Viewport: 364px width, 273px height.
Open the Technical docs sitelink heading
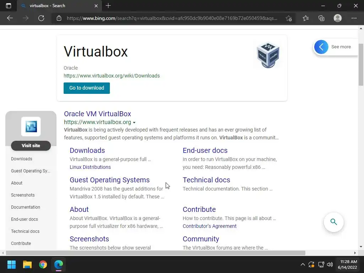click(x=207, y=180)
